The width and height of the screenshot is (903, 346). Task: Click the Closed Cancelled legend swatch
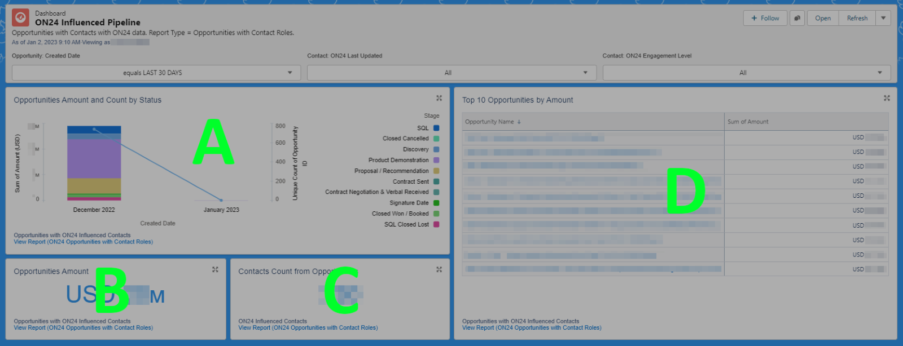[x=436, y=139]
